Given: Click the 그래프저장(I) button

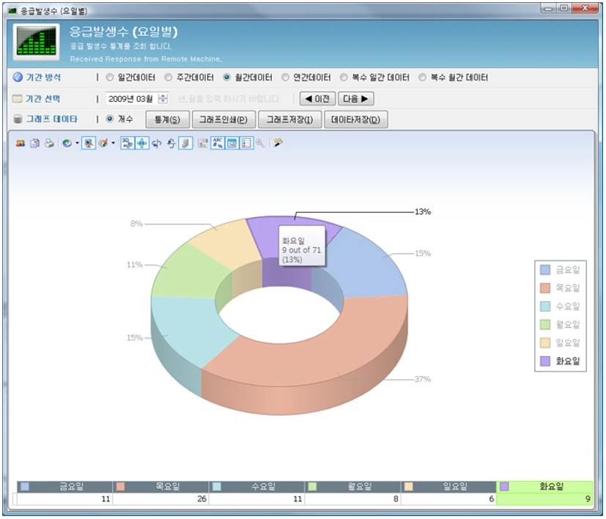Looking at the screenshot, I should pyautogui.click(x=290, y=119).
